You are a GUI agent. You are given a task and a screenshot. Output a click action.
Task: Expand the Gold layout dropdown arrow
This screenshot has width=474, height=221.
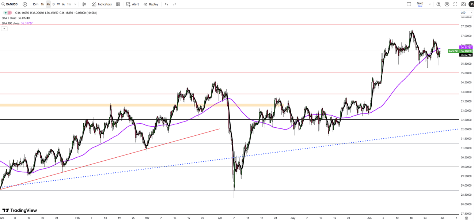tap(430, 4)
